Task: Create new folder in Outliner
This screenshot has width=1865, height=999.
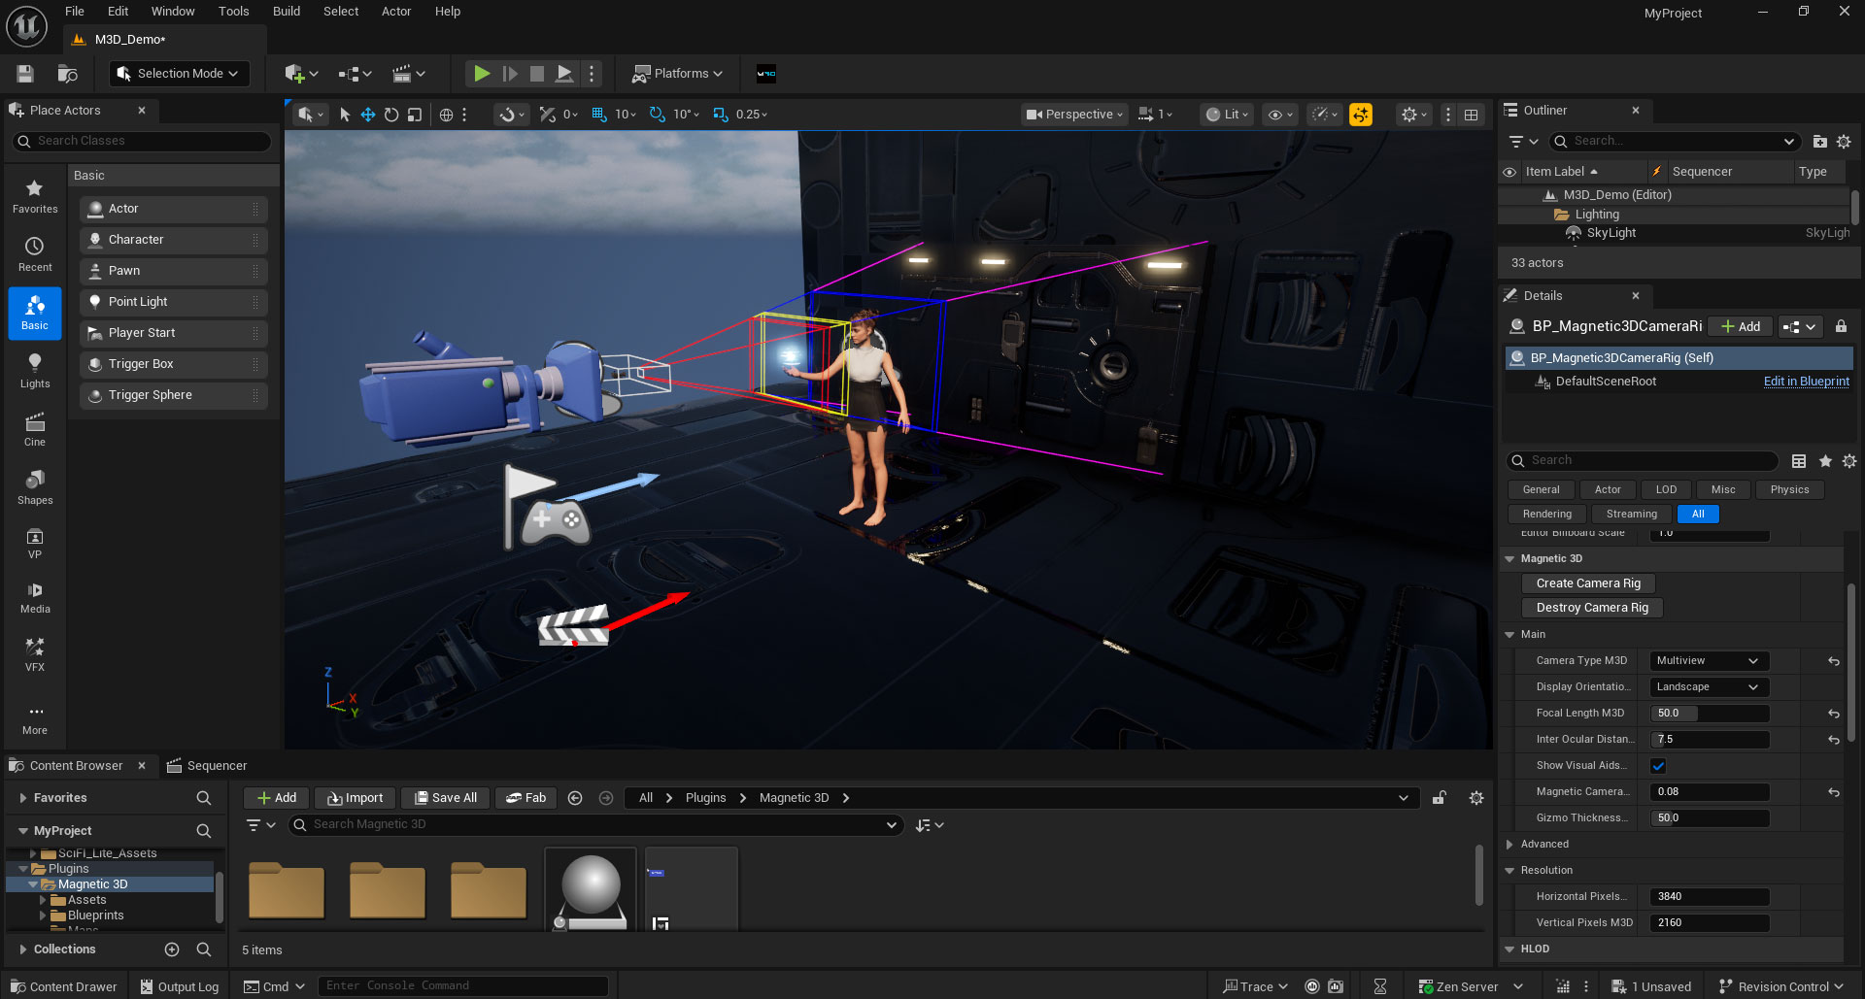Action: click(x=1819, y=142)
